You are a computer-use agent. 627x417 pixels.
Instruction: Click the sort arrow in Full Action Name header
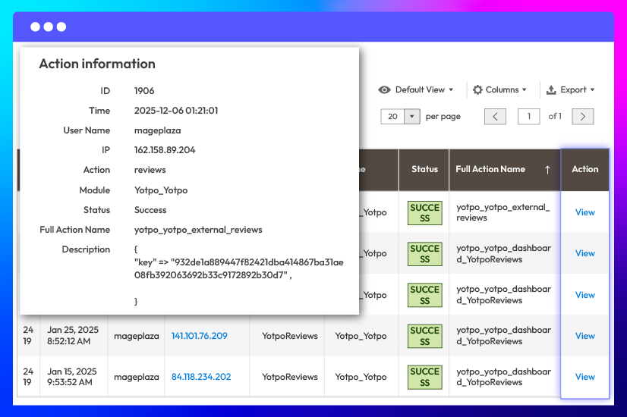[547, 170]
